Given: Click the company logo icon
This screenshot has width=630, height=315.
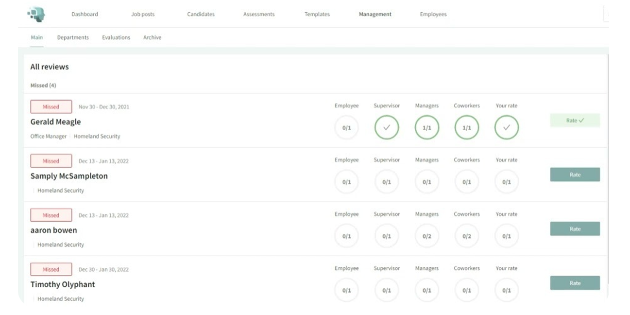Looking at the screenshot, I should point(37,14).
